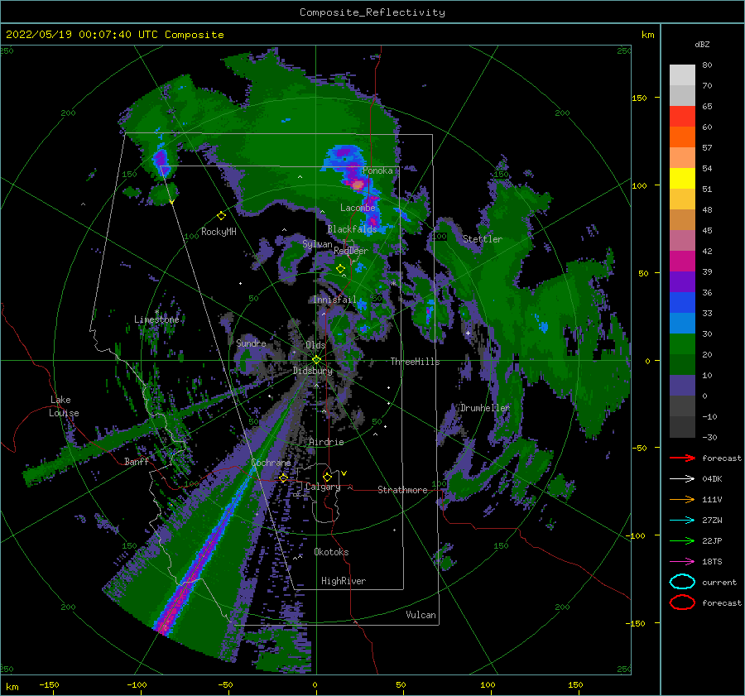Click the 150 tick on right axis
The height and width of the screenshot is (696, 745).
(x=639, y=98)
